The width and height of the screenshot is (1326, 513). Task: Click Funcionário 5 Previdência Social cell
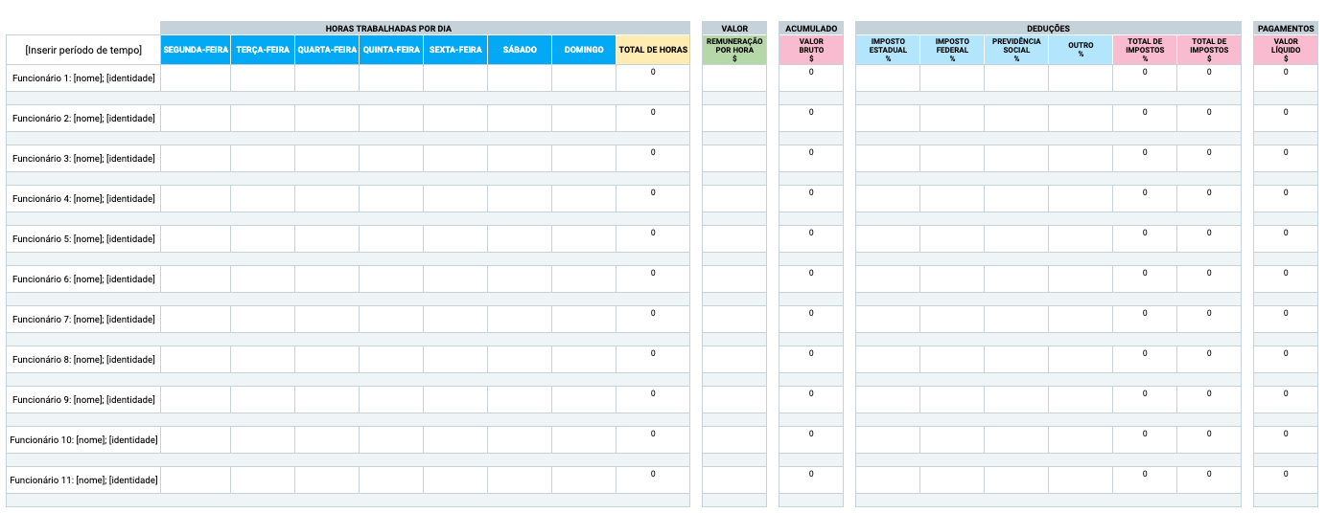click(x=1016, y=239)
